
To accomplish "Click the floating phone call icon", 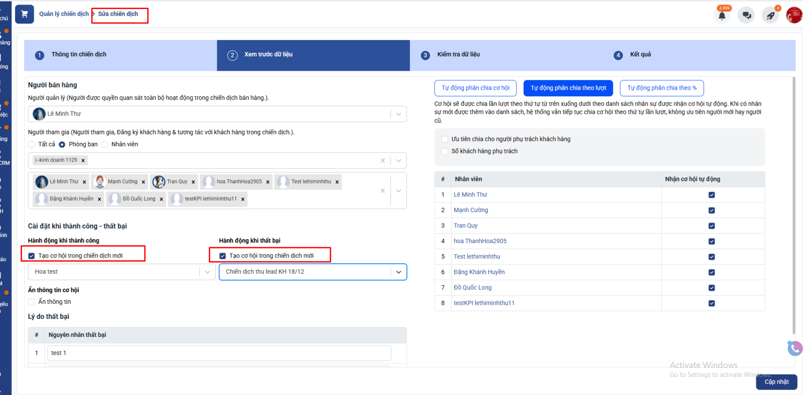I will click(x=794, y=348).
